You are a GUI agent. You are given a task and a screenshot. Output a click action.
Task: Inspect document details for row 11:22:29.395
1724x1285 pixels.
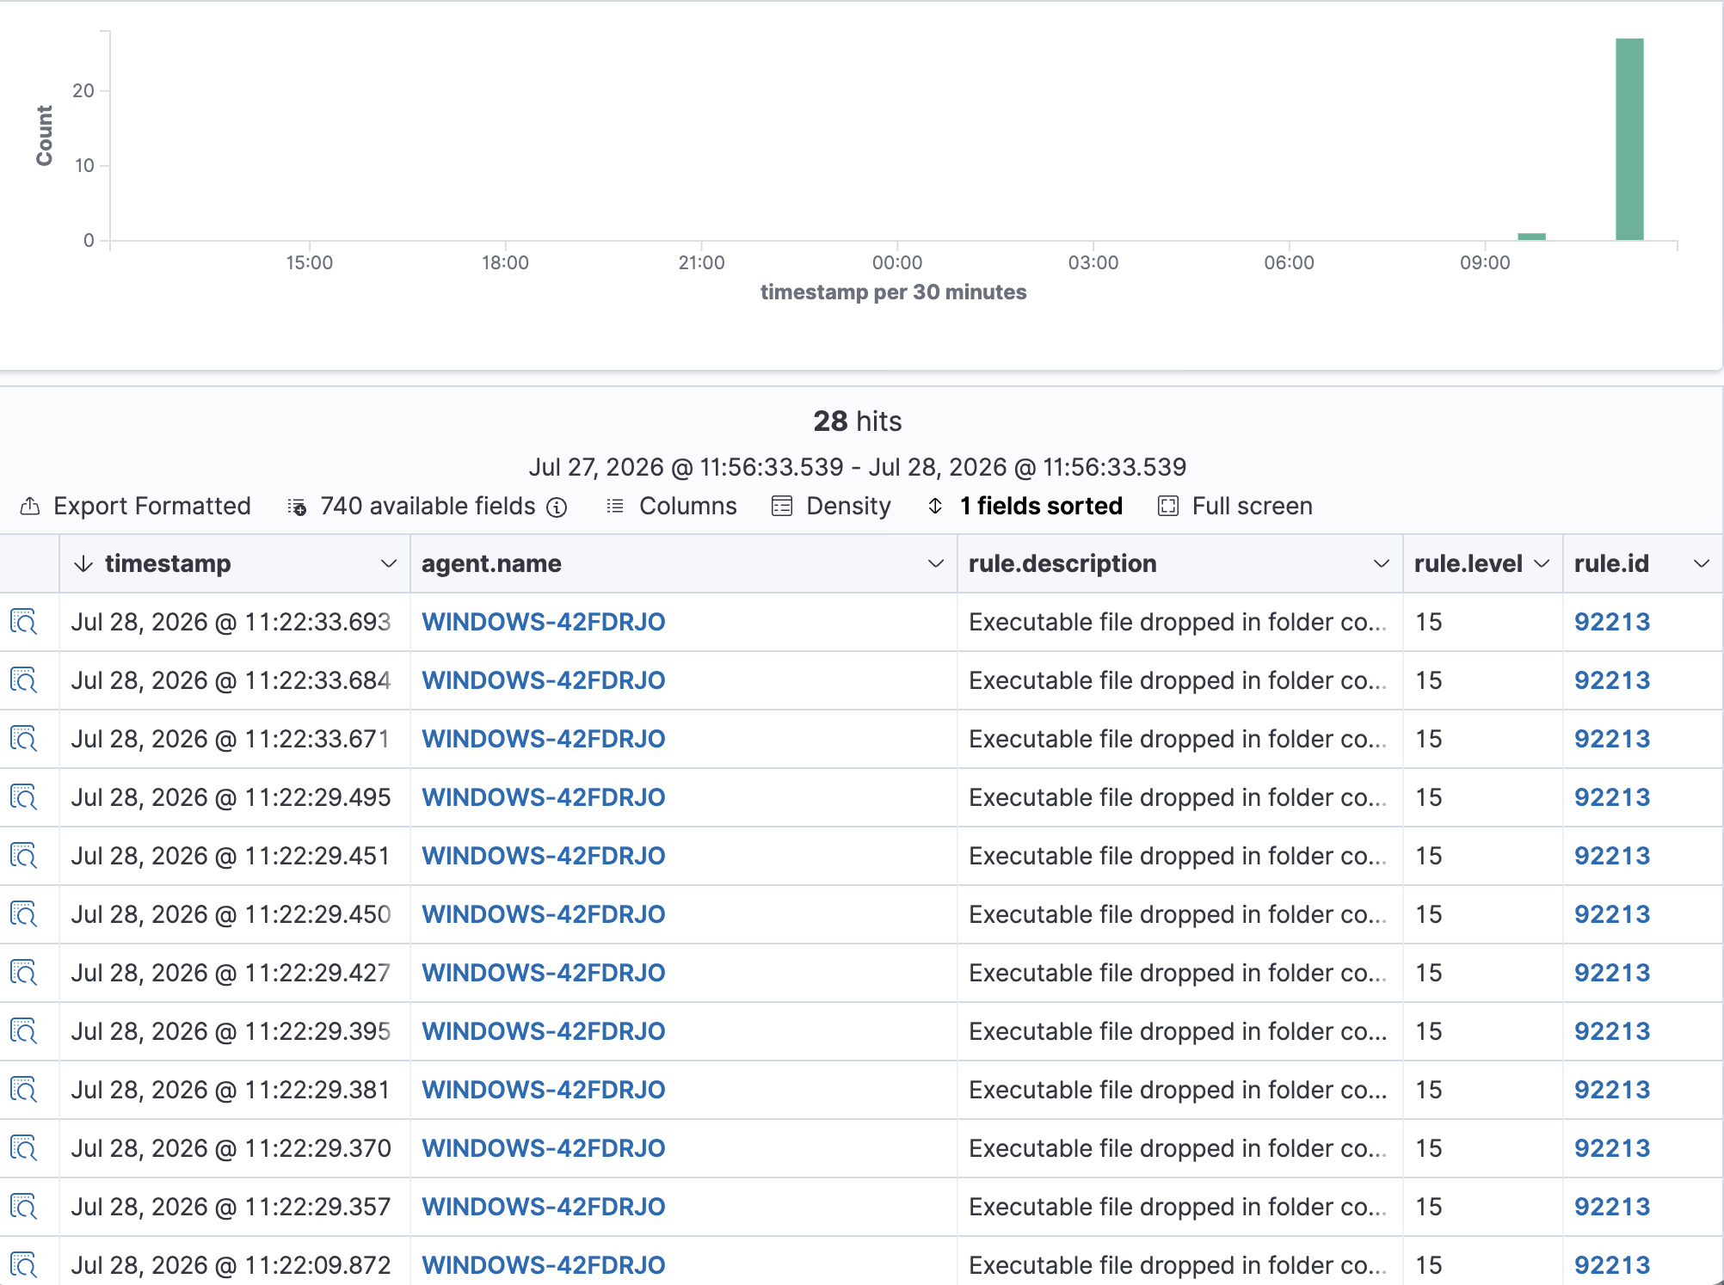23,1031
